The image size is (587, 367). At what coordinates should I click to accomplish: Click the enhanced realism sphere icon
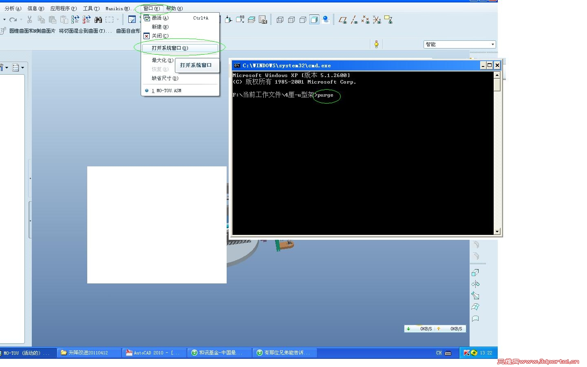point(326,20)
